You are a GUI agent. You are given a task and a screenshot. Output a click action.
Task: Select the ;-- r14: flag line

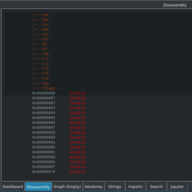[x=41, y=74]
